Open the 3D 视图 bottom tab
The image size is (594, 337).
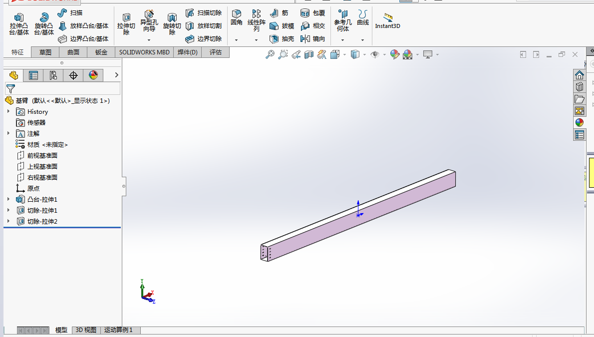[x=86, y=330]
